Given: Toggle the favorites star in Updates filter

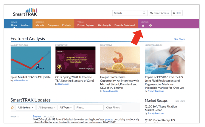Looking at the screenshot, I should 12,108.
